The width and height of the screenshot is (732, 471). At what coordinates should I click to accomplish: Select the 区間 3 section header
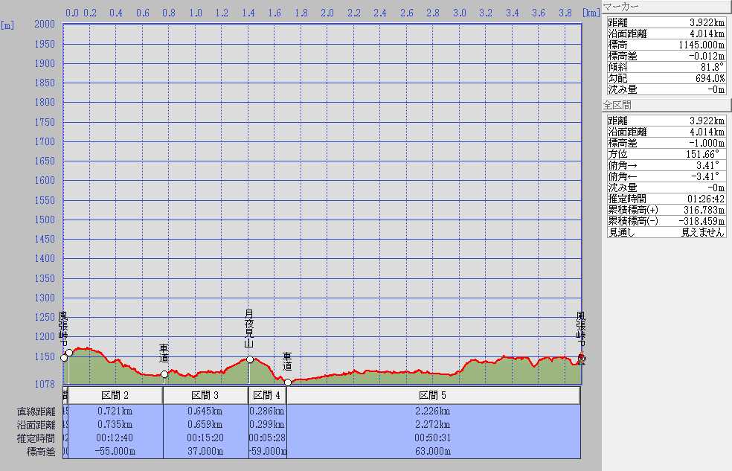click(x=205, y=395)
